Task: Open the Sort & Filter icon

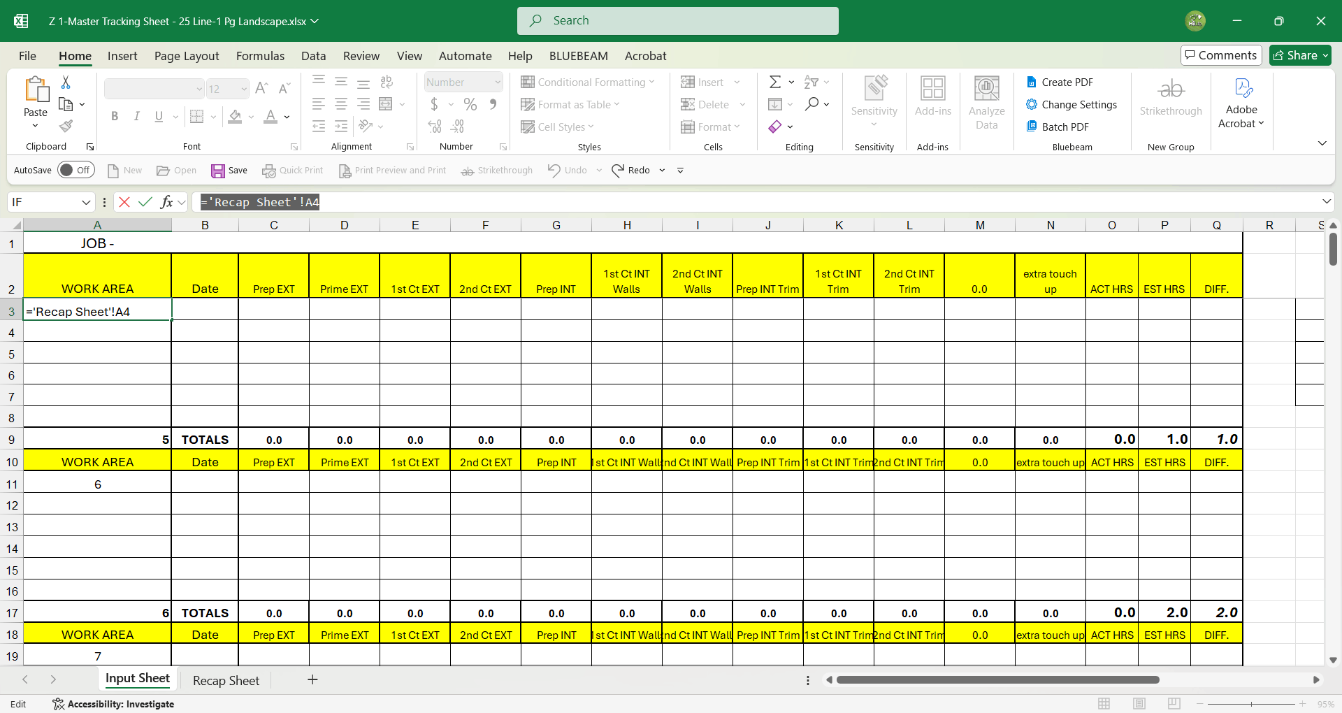Action: pos(811,82)
